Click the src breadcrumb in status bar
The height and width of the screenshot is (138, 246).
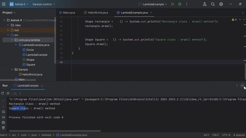click(14, 135)
